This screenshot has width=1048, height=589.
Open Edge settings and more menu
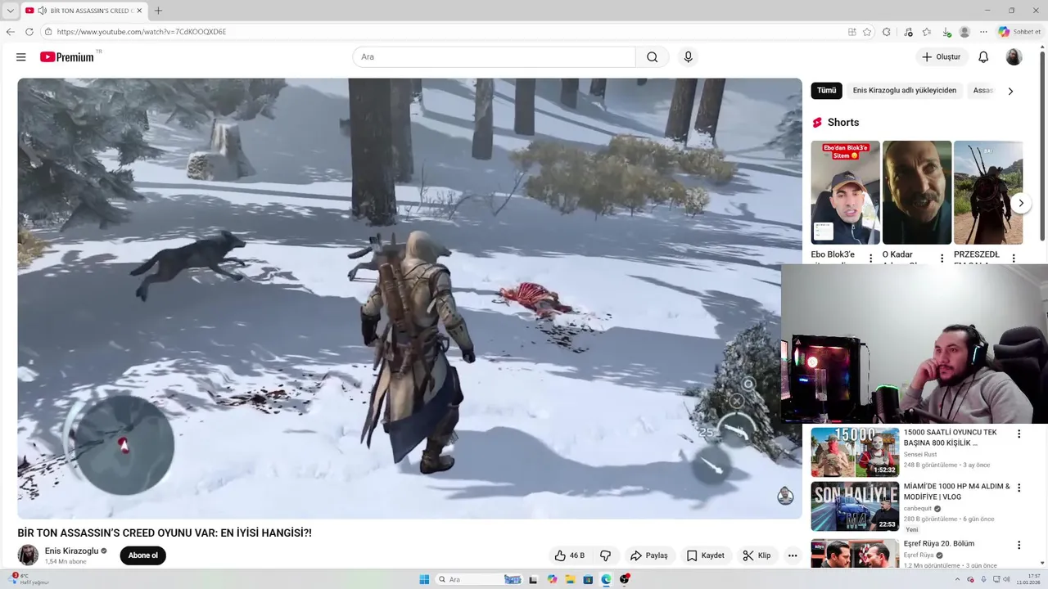pyautogui.click(x=983, y=32)
